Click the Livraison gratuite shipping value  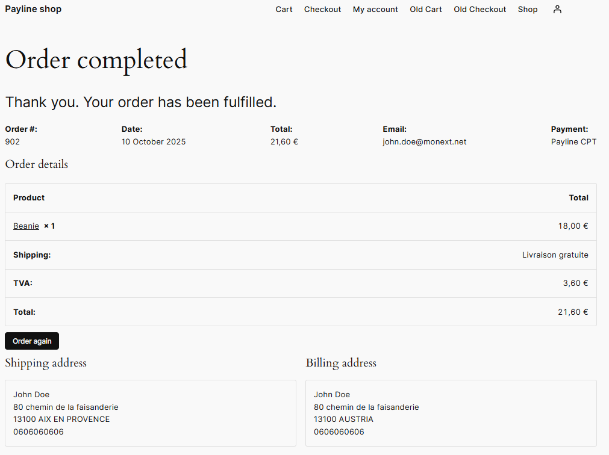pyautogui.click(x=555, y=255)
